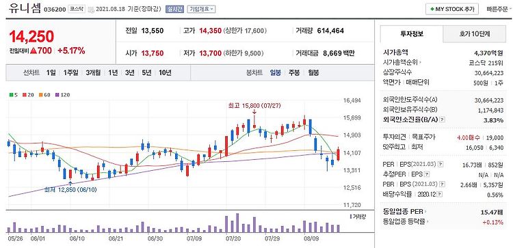Screen dimensions: 513x248
Task: Click the +5.17% change rate
Action: pyautogui.click(x=71, y=51)
